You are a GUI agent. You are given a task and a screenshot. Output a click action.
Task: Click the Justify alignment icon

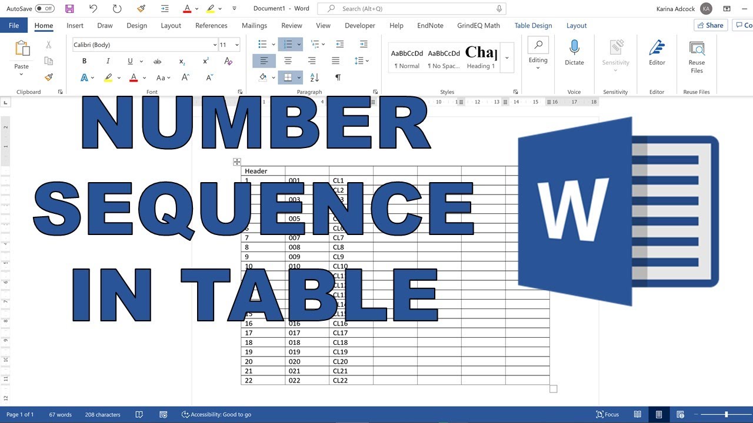[x=335, y=61]
